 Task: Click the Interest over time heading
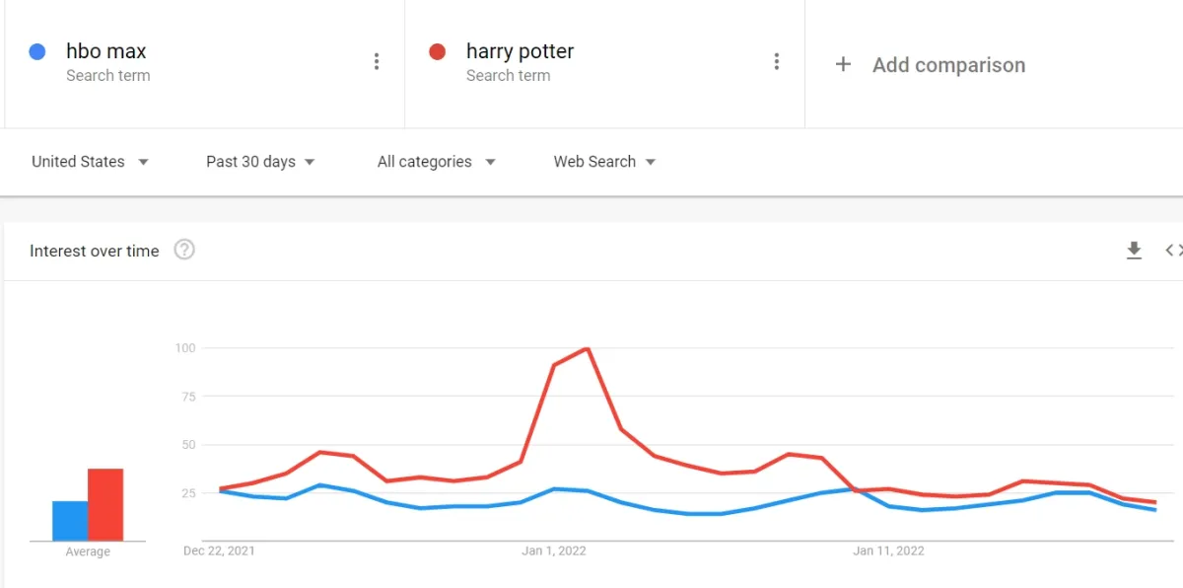tap(94, 251)
